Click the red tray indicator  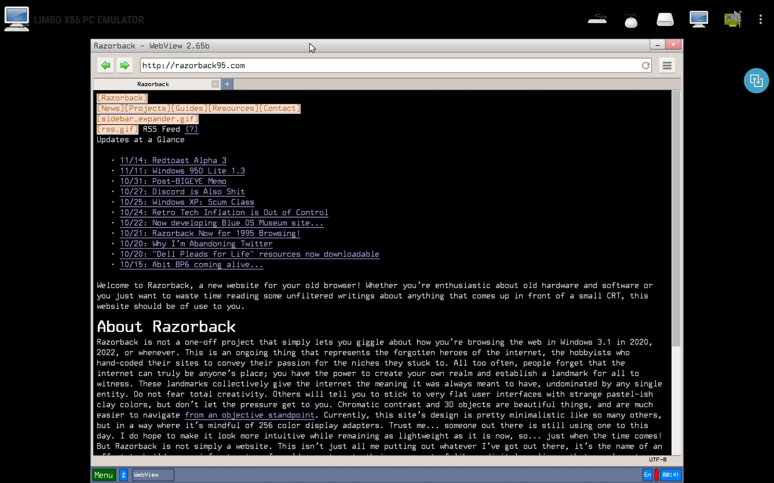coord(656,475)
